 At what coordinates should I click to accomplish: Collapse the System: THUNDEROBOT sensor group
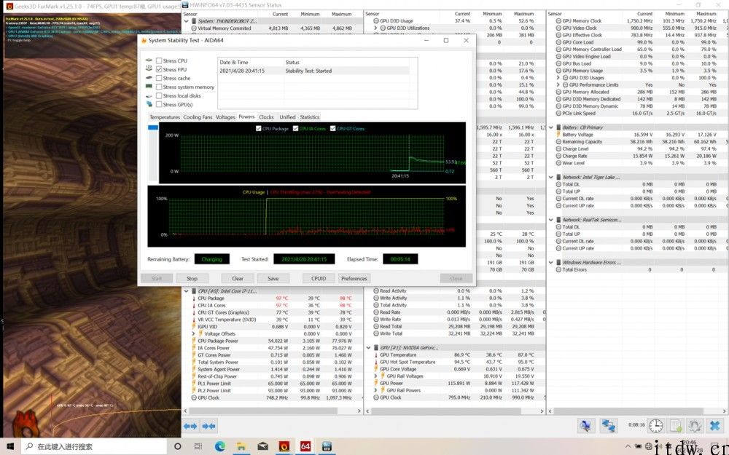point(187,21)
